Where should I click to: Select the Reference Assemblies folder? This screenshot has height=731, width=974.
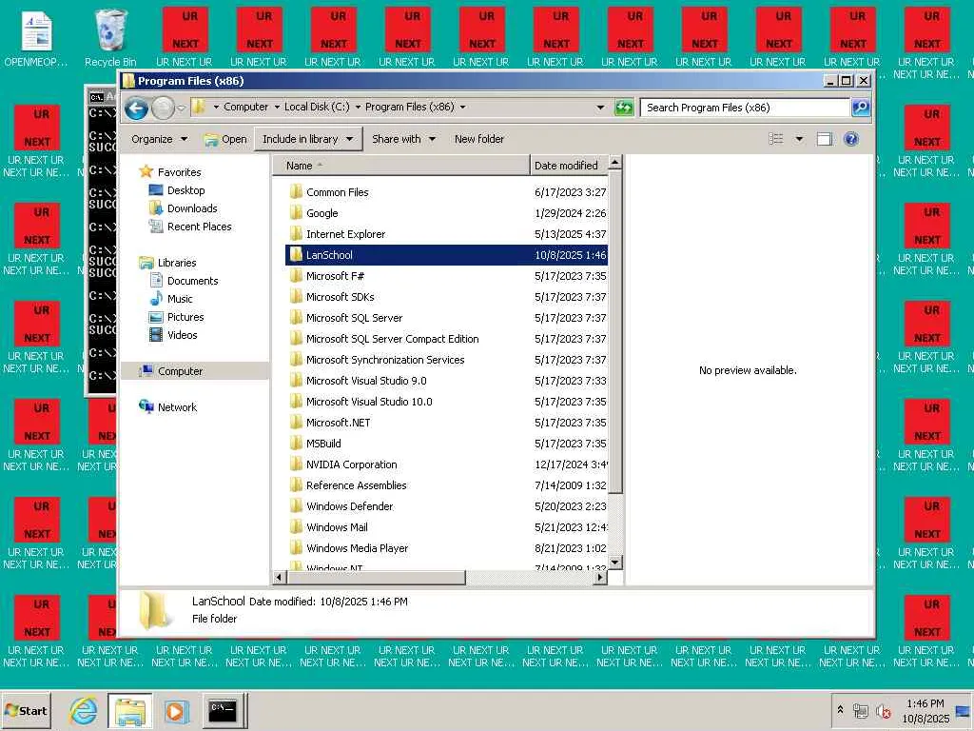(x=356, y=484)
